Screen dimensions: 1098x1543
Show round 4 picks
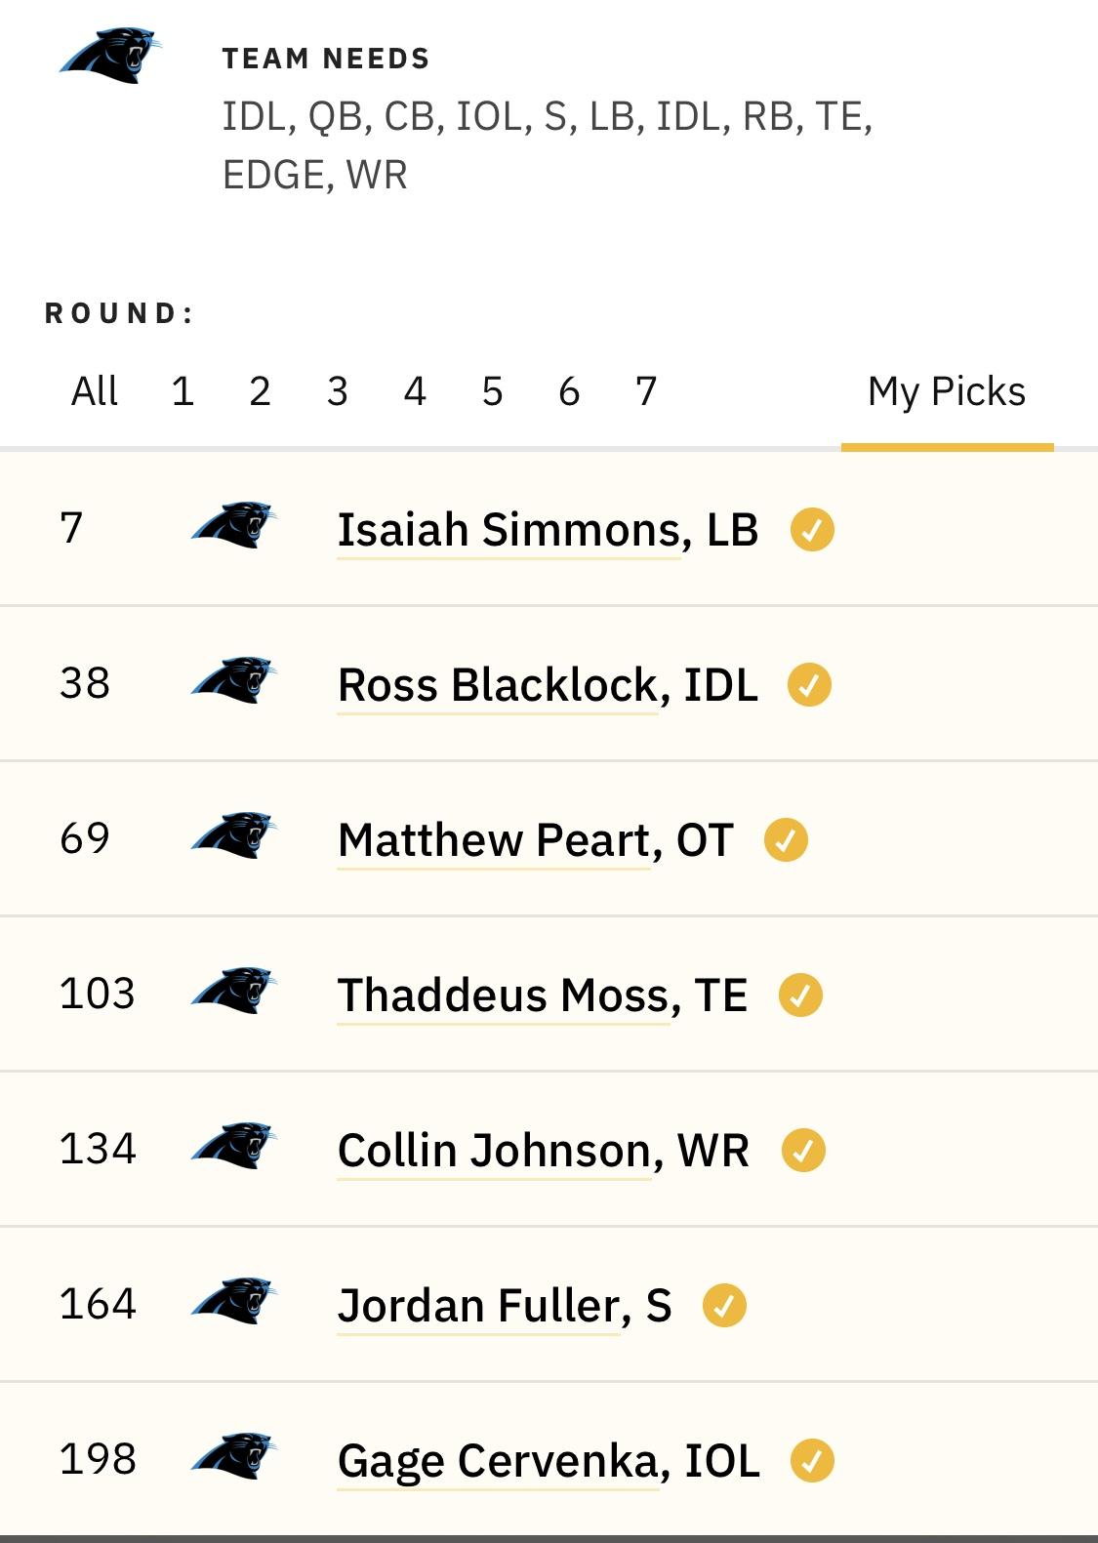click(415, 391)
